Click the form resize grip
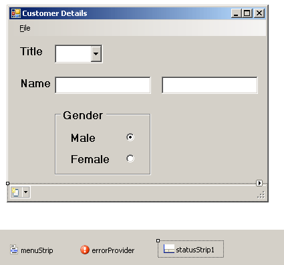284x265 pixels. (261, 194)
